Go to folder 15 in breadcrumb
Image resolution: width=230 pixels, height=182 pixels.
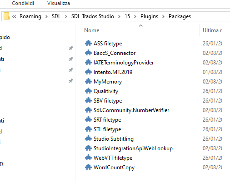[127, 16]
